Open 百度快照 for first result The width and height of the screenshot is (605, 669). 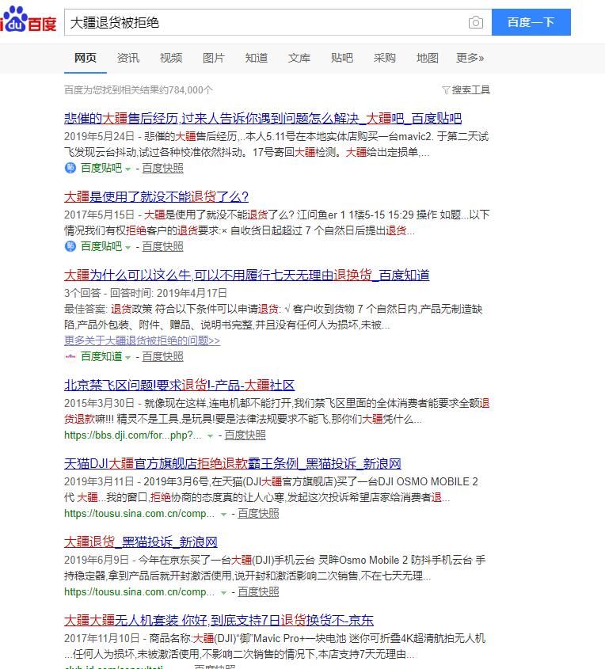tap(162, 168)
